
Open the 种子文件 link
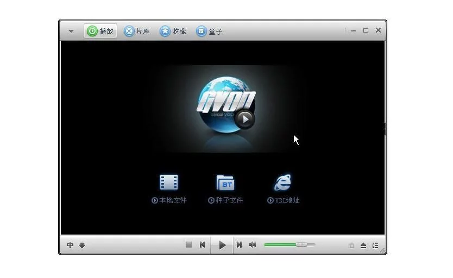(226, 200)
